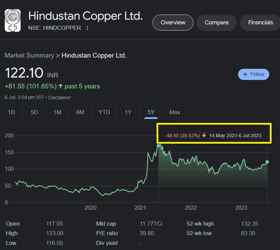
Task: Click the 14 May 2021-6 Jul 2023 date range
Action: pos(235,136)
